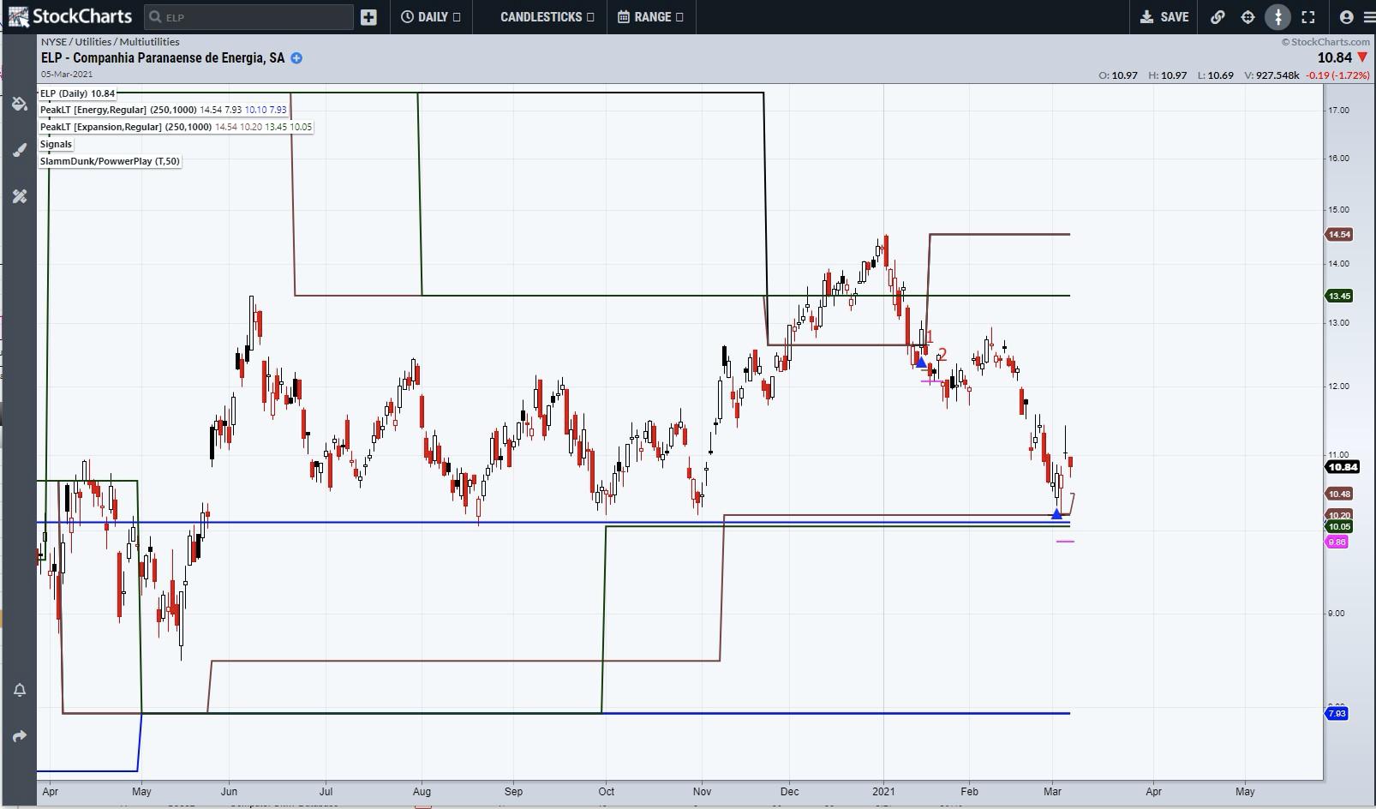This screenshot has height=809, width=1376.
Task: Open the user account profile icon
Action: click(1345, 17)
